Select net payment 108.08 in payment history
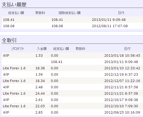The width and height of the screenshot is (143, 117). point(57,26)
